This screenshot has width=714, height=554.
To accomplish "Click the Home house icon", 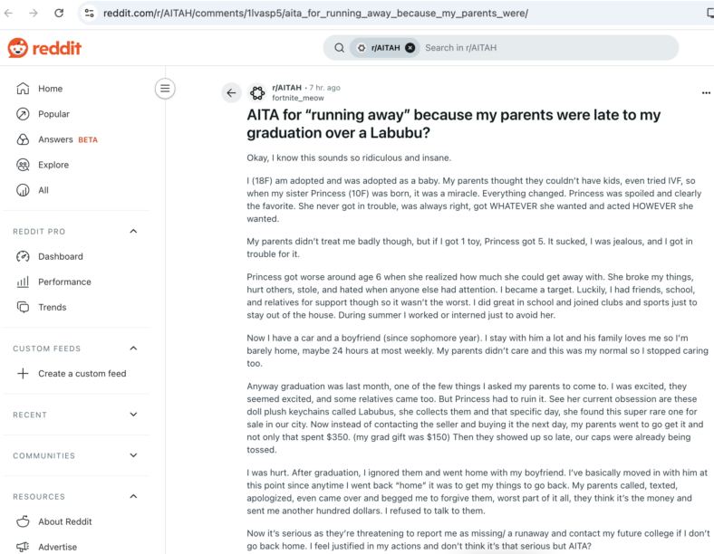I will [23, 88].
